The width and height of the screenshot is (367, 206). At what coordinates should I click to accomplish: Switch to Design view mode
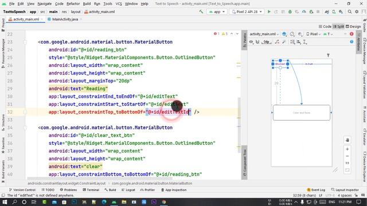click(x=353, y=26)
